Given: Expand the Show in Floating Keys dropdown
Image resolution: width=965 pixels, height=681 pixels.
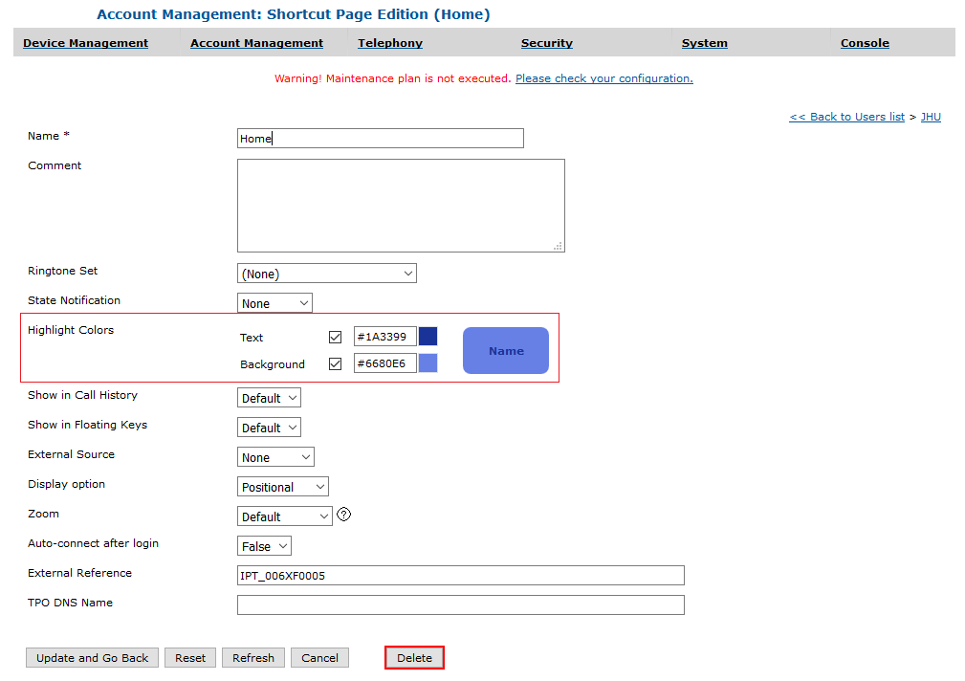Looking at the screenshot, I should pyautogui.click(x=269, y=428).
